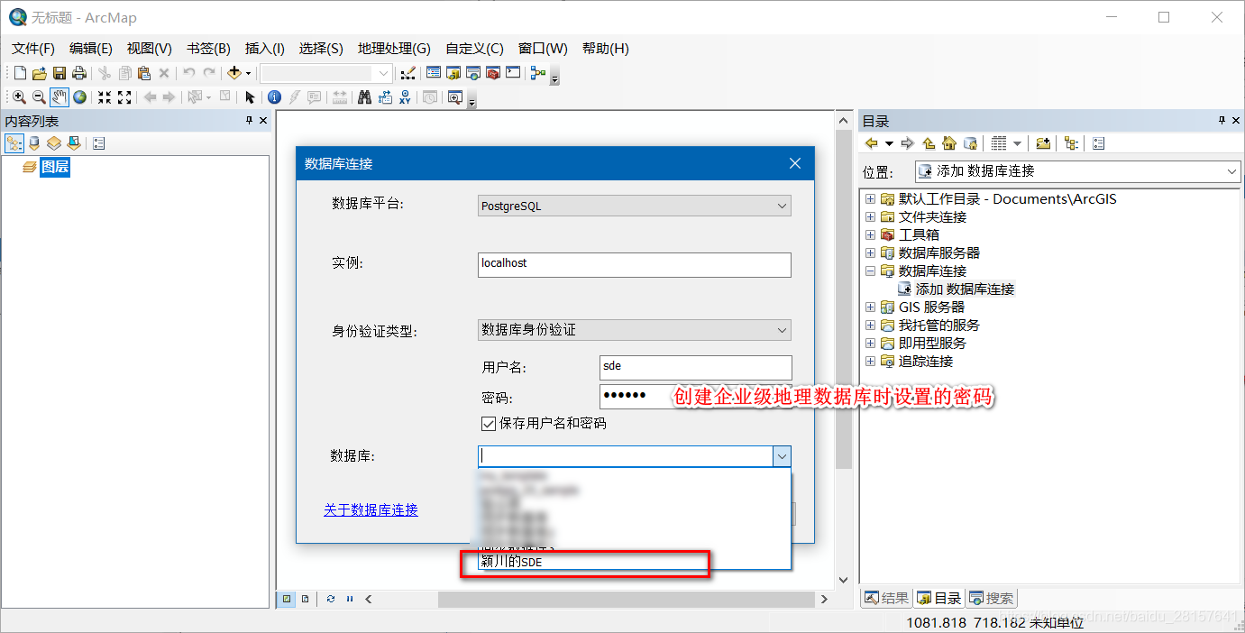This screenshot has height=633, width=1245.
Task: Collapse 数据库连接 tree node
Action: [x=870, y=271]
